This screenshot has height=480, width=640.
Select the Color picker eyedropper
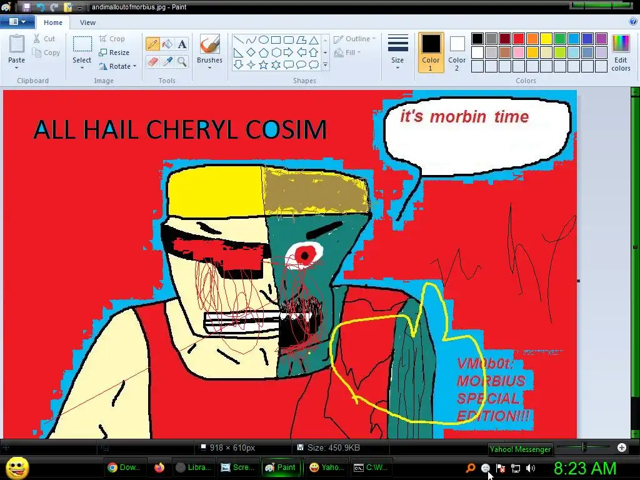[x=167, y=62]
